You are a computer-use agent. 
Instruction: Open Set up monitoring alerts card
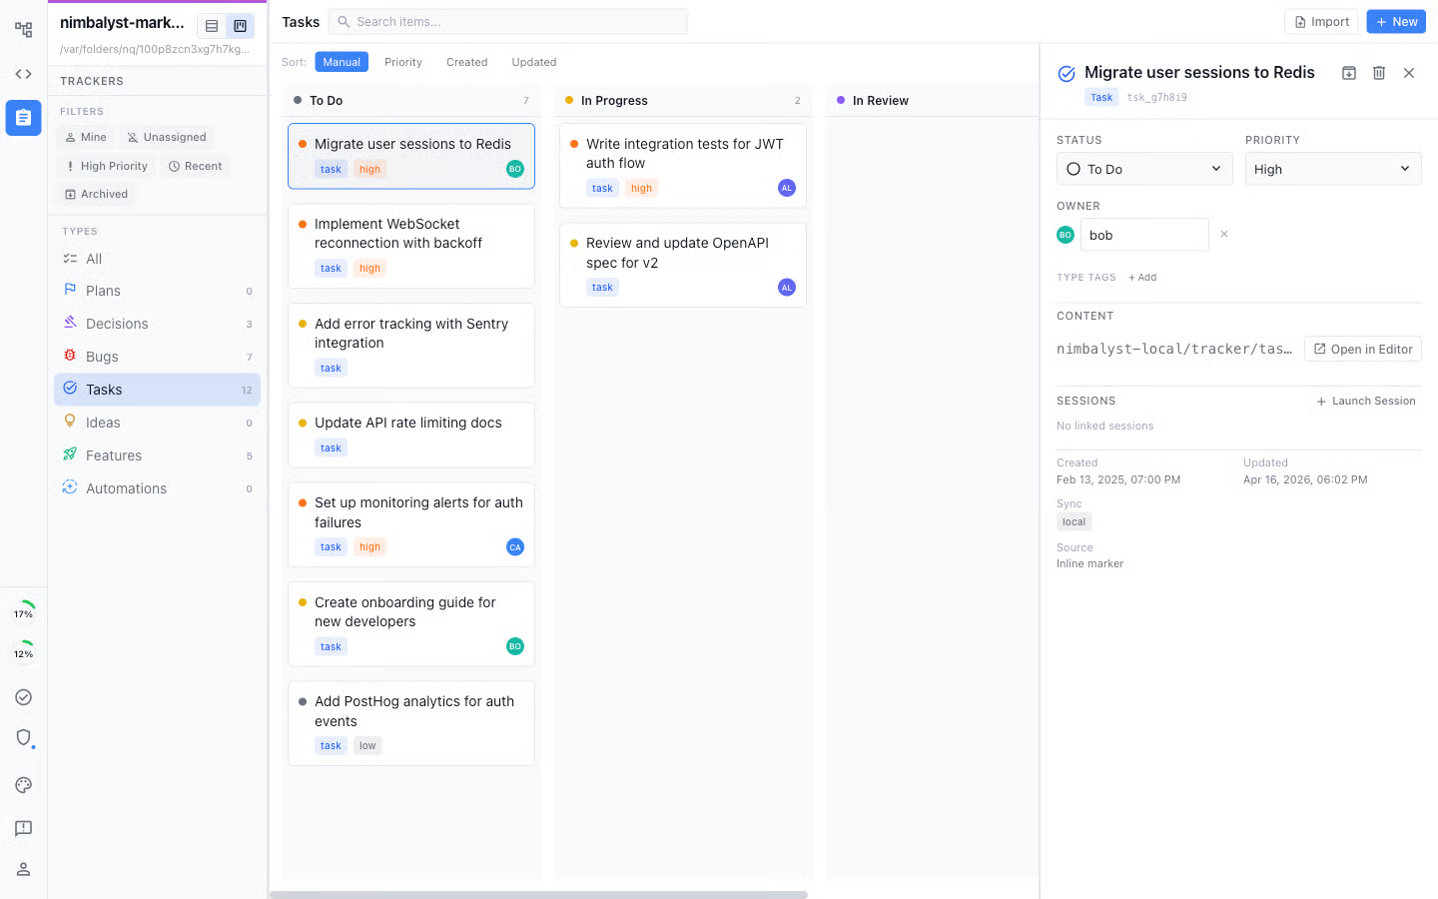pyautogui.click(x=411, y=524)
